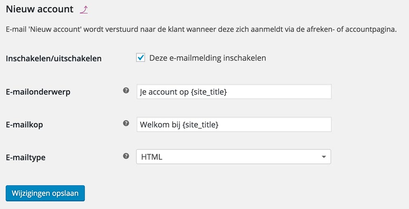This screenshot has width=409, height=209.
Task: Click the E-mailtype dropdown arrow
Action: [x=324, y=157]
